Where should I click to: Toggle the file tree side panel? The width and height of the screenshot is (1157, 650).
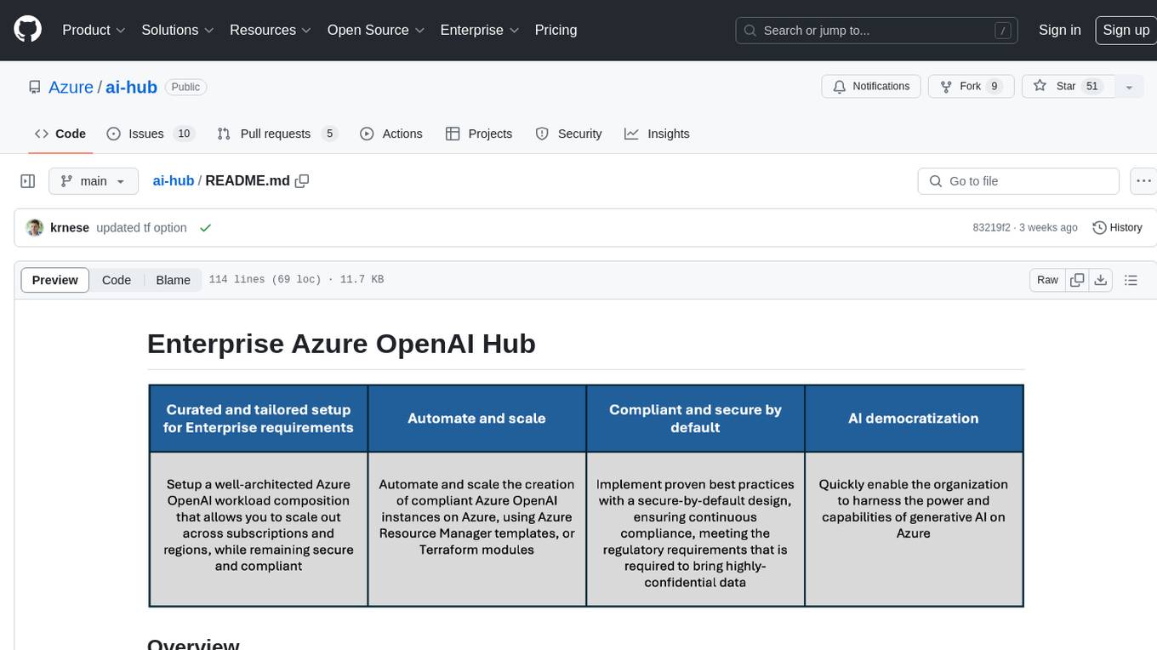point(28,181)
